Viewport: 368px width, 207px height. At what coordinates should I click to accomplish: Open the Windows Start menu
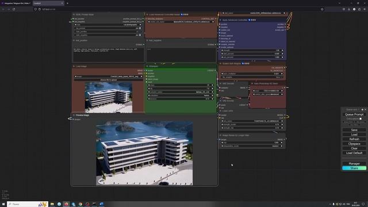(x=3, y=204)
